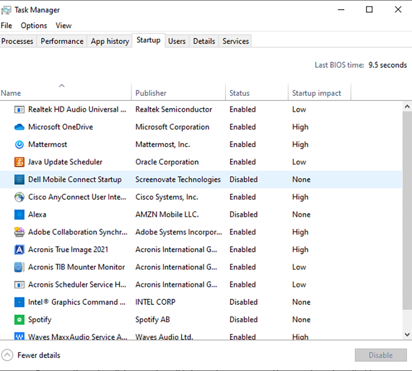Switch to the Processes tab
The height and width of the screenshot is (371, 412).
tap(17, 41)
